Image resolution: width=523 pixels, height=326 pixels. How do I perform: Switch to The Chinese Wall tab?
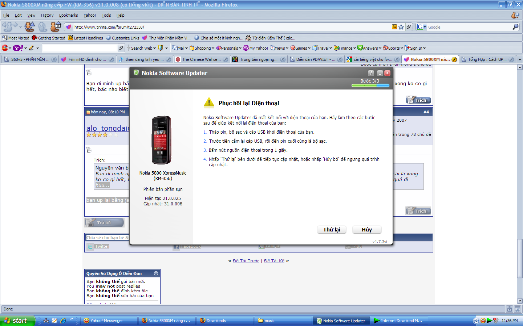(201, 59)
